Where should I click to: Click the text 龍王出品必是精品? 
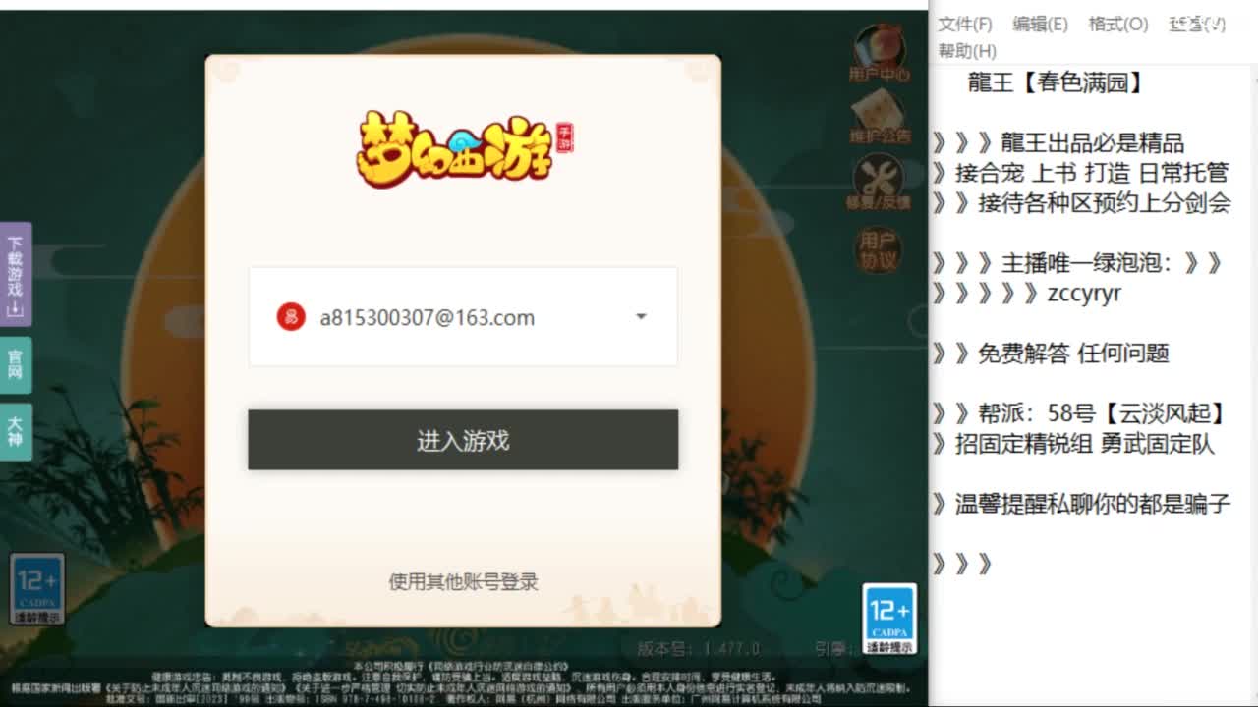click(1093, 142)
